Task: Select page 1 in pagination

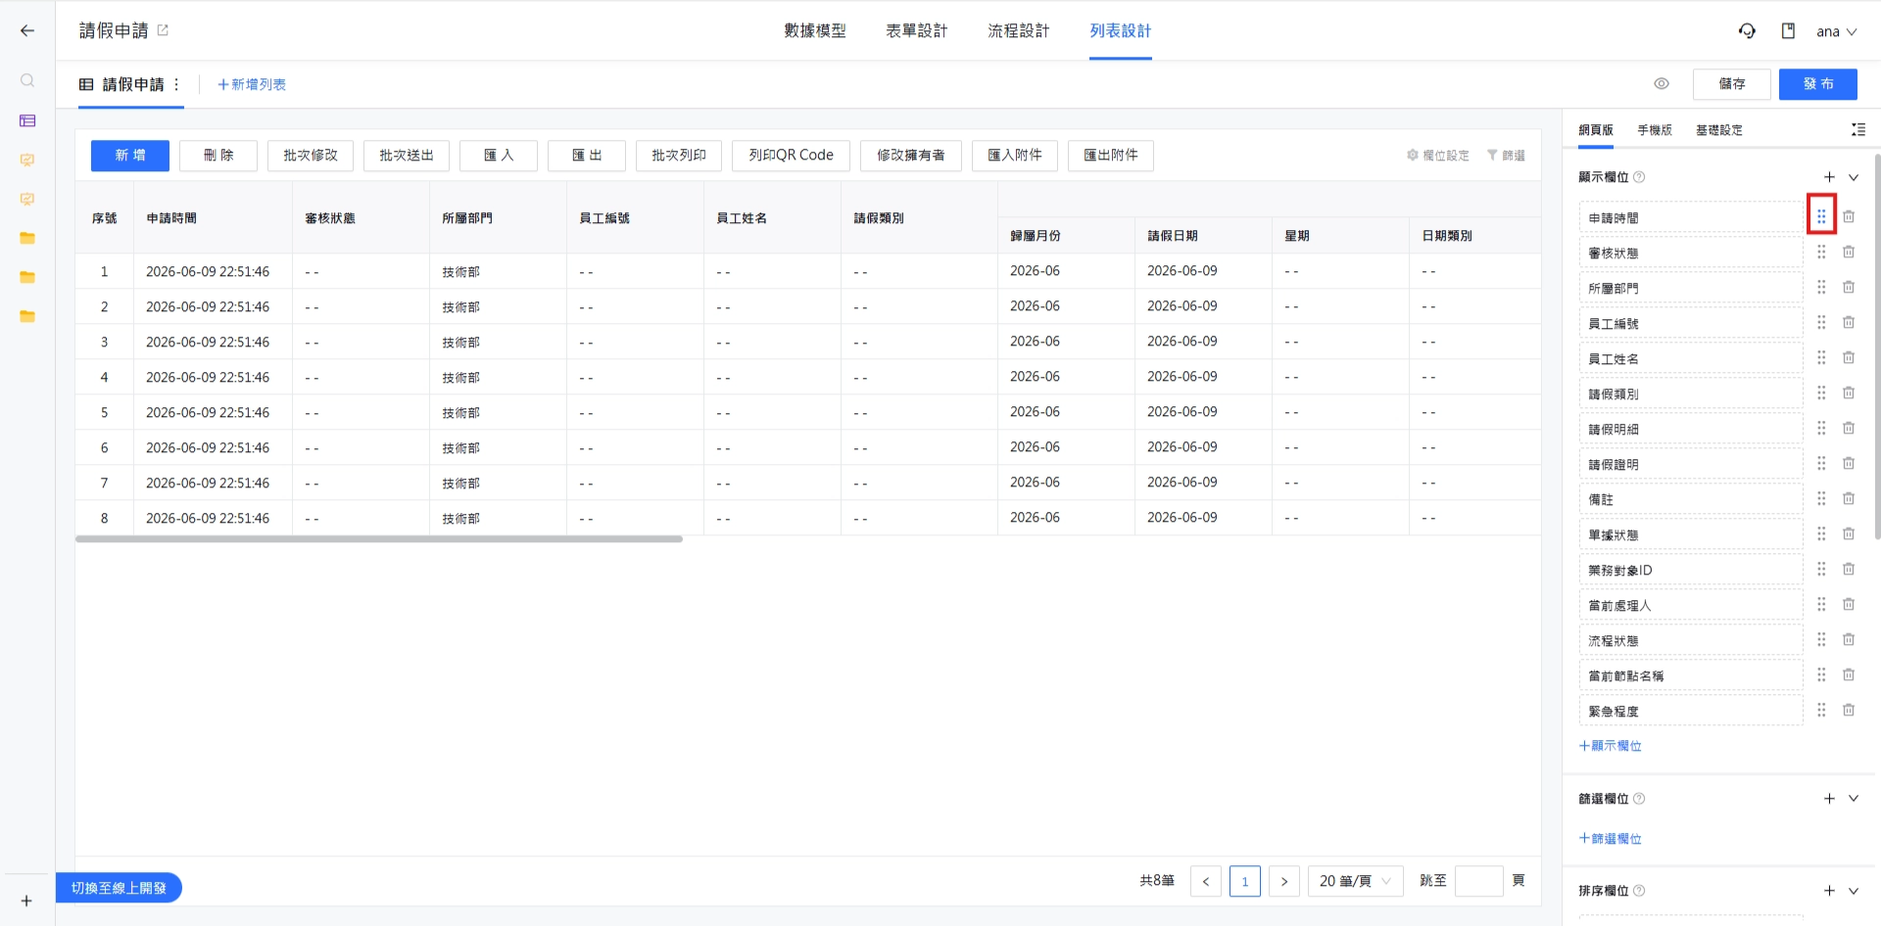Action: click(1245, 881)
